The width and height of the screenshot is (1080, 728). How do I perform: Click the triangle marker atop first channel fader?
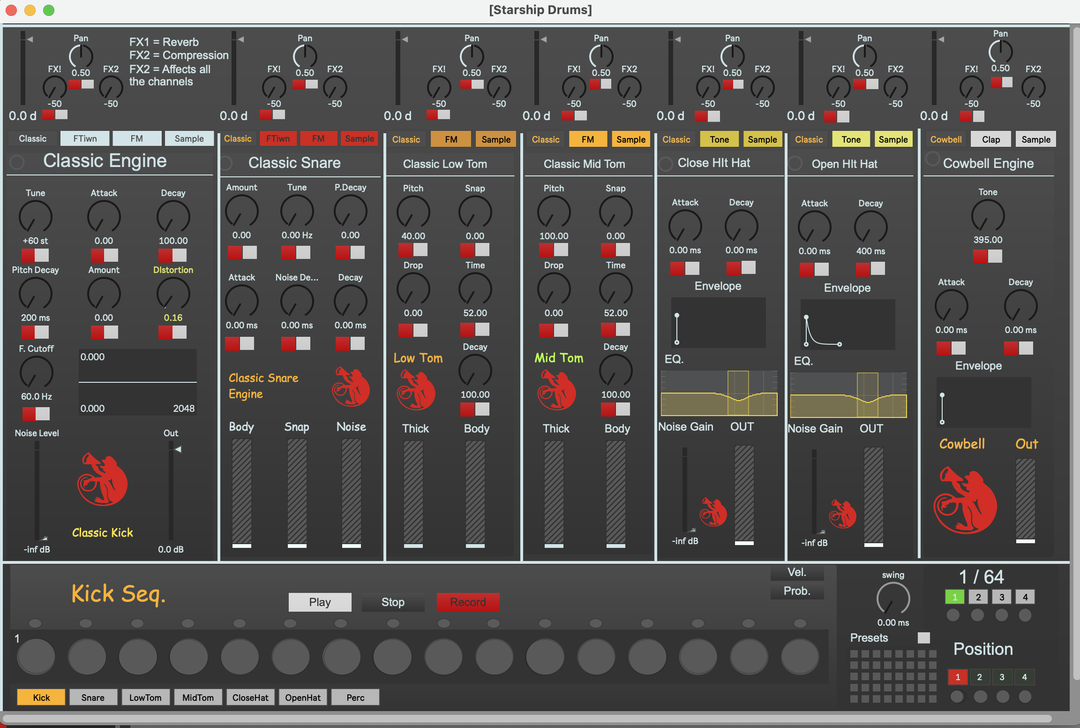click(30, 39)
